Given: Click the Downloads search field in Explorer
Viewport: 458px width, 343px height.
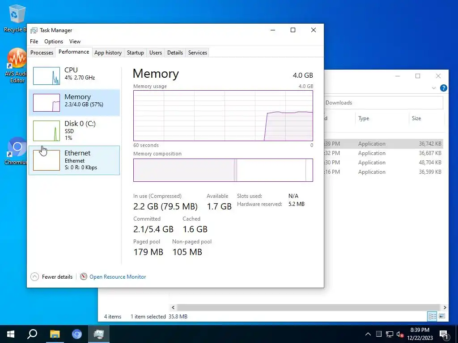Looking at the screenshot, I should (383, 103).
